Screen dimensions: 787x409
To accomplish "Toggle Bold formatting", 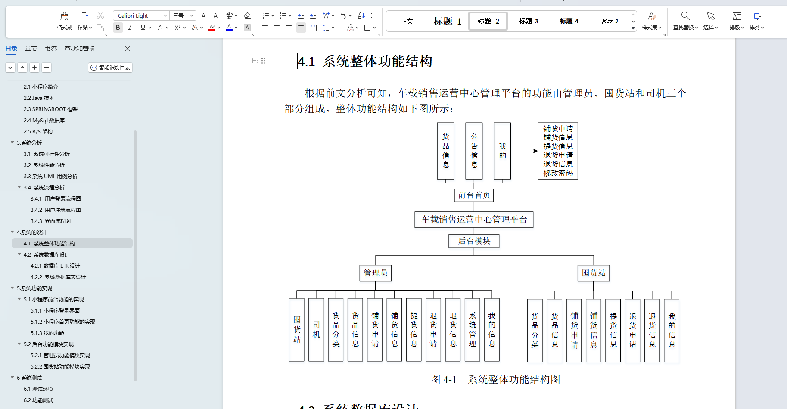I will tap(118, 28).
